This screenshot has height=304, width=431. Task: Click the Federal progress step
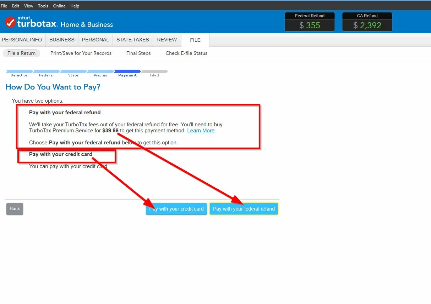point(46,73)
